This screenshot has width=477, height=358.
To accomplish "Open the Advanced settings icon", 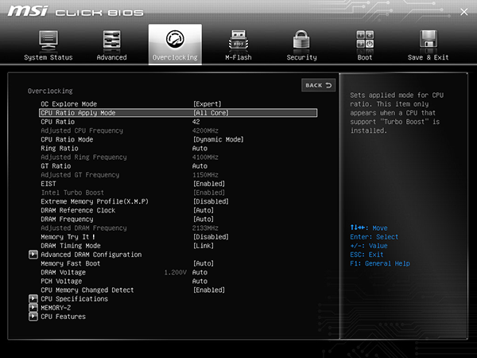I will (x=111, y=40).
